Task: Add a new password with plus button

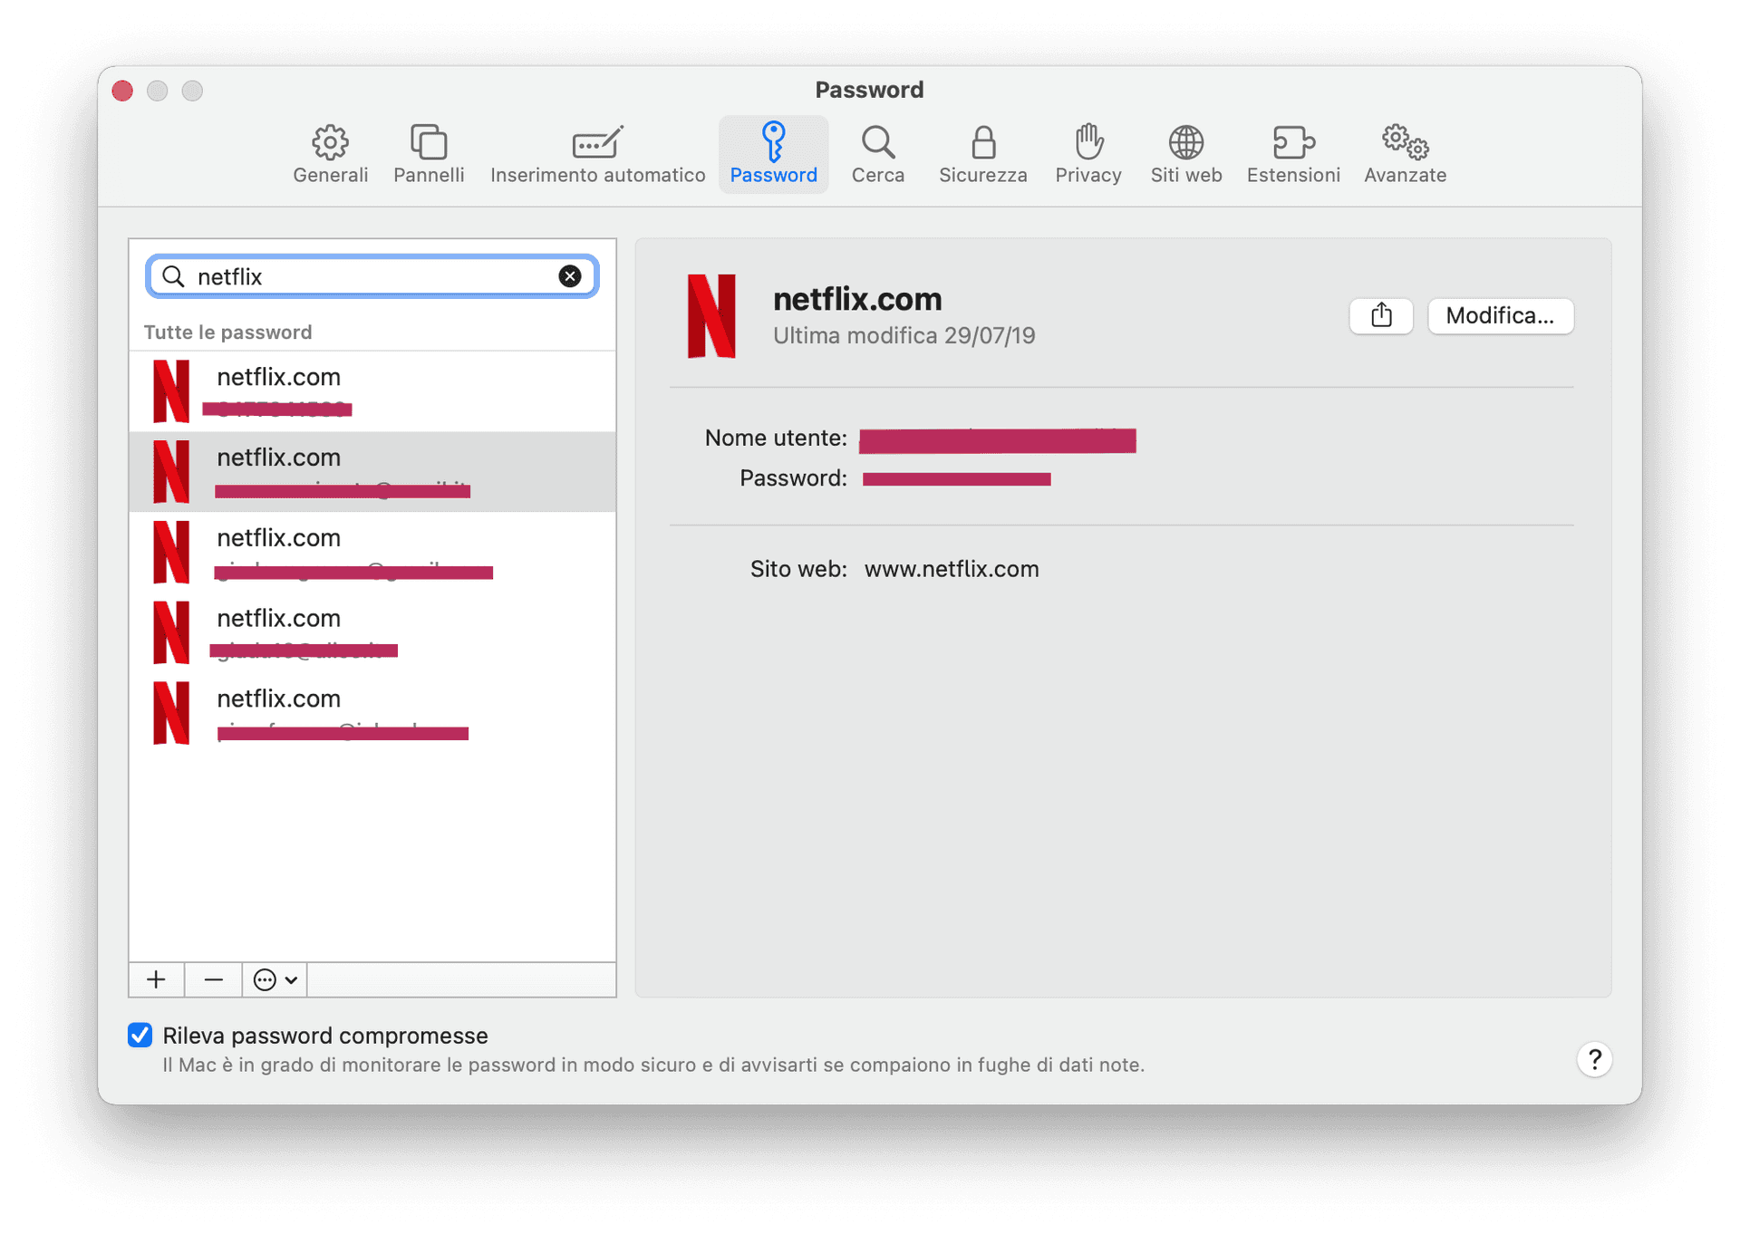Action: [x=157, y=979]
